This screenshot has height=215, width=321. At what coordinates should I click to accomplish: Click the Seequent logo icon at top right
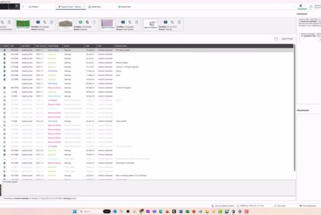pos(302,6)
